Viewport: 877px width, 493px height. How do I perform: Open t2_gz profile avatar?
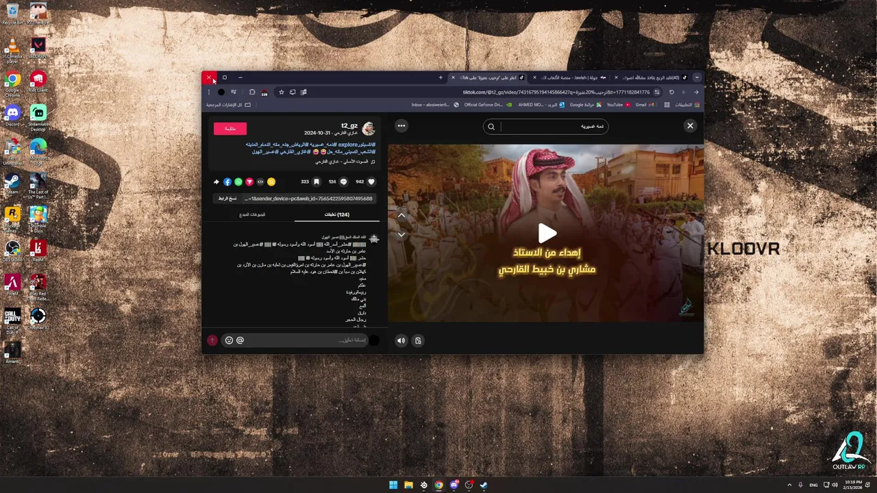coord(369,129)
